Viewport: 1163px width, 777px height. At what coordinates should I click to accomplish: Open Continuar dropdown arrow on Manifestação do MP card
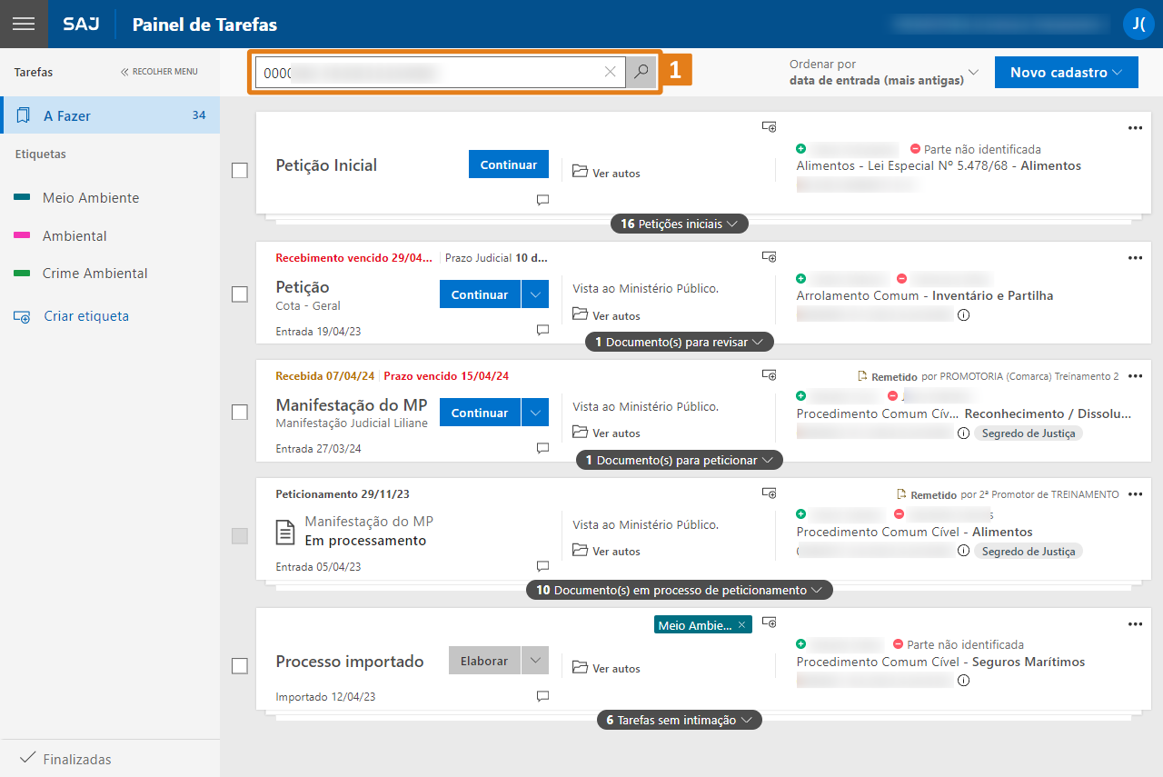535,413
